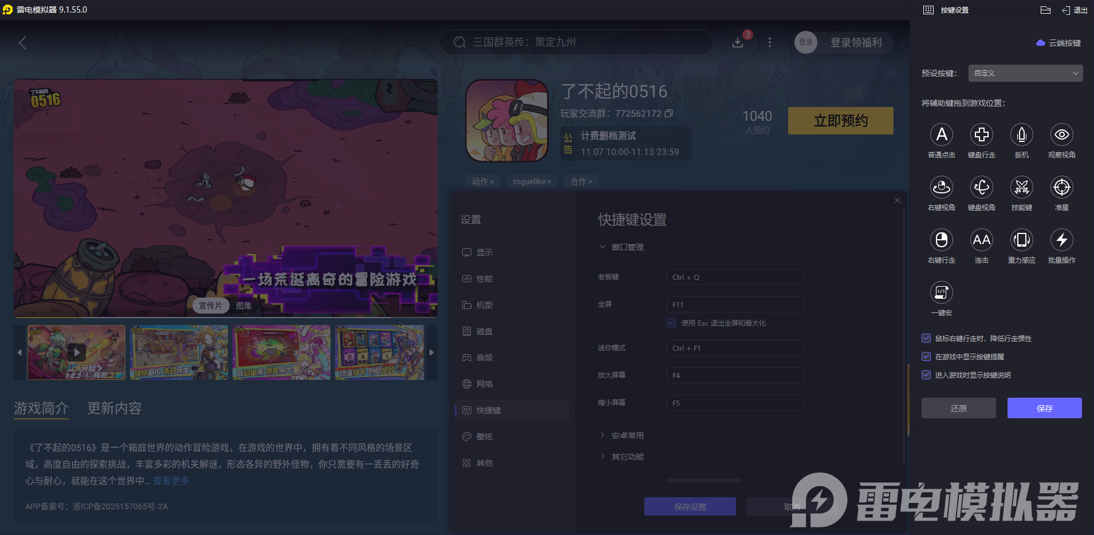1094x535 pixels.
Task: Open the 一键宏 macro key tool
Action: point(941,293)
